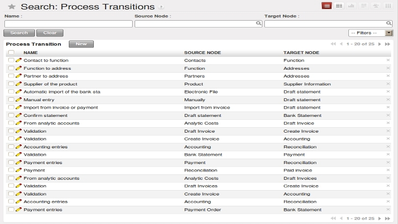Open the Import from invoice or payment record

60,107
